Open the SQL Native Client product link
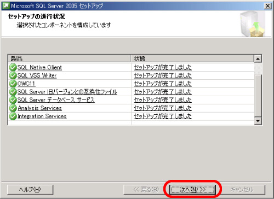Image resolution: width=274 pixels, height=199 pixels. (39, 67)
